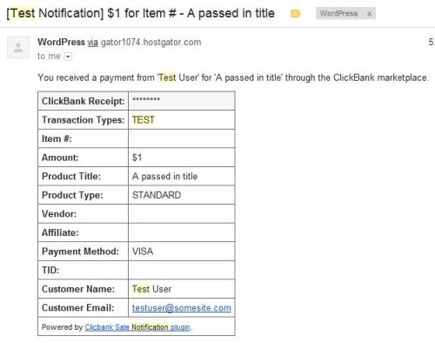
Task: Click the Test User customer name cell
Action: click(182, 289)
